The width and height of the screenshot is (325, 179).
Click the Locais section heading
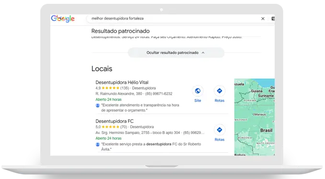coord(102,69)
